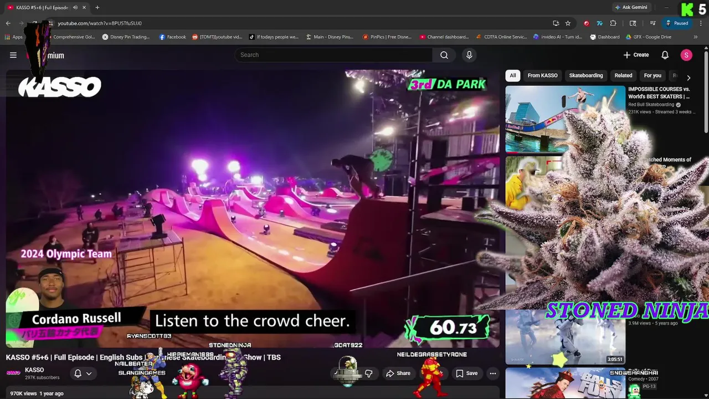This screenshot has width=709, height=399.
Task: Open the KASSO channel avatar below the video
Action: 13,373
